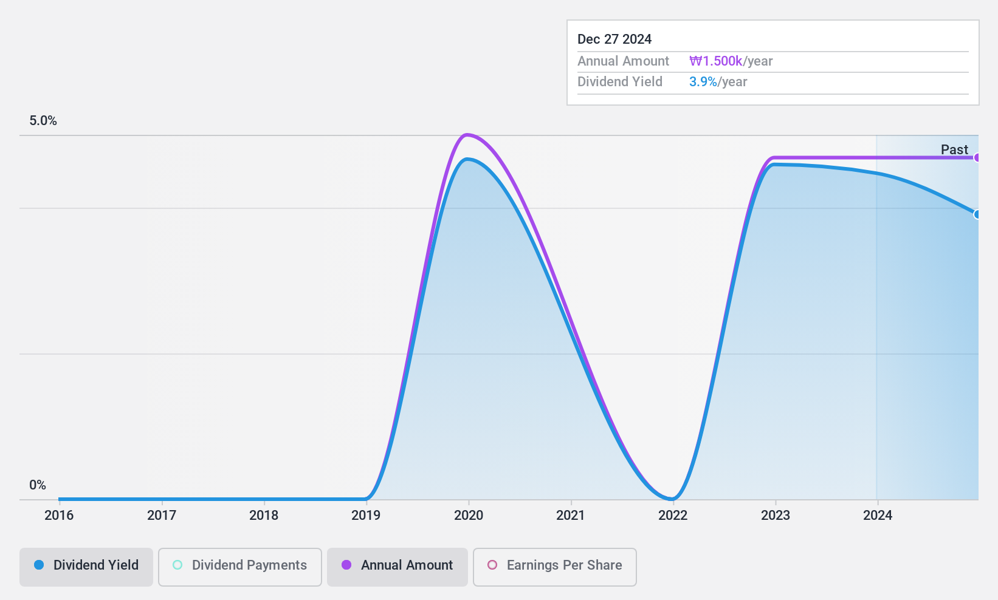Click the ₩1.500k/year annual amount value
Image resolution: width=998 pixels, height=600 pixels.
click(731, 61)
